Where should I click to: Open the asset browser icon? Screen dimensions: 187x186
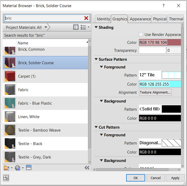29,167
